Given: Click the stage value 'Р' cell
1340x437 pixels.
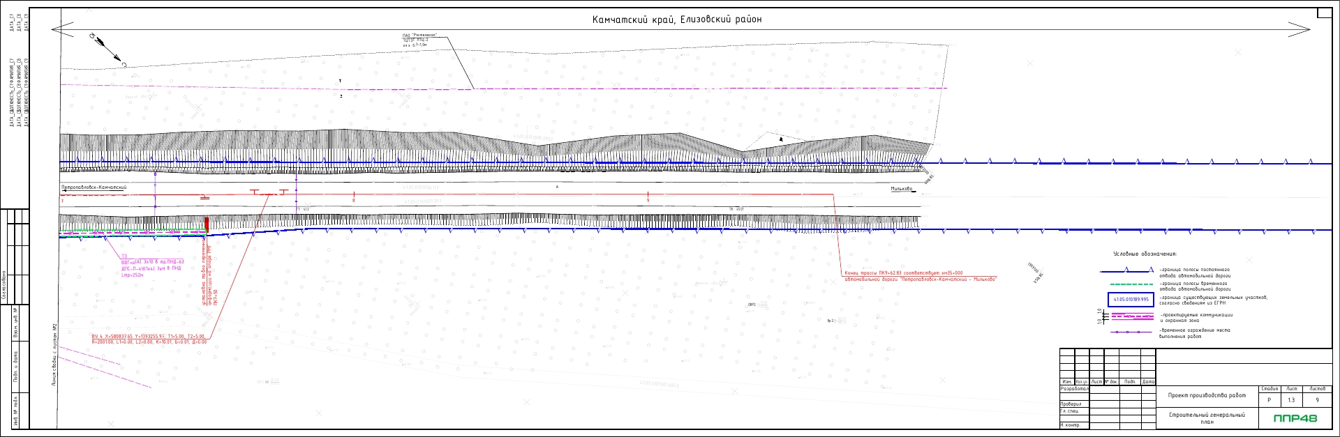Looking at the screenshot, I should point(1270,400).
